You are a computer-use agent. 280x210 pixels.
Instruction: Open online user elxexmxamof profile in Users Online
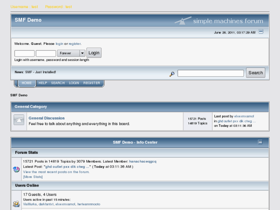65,204
